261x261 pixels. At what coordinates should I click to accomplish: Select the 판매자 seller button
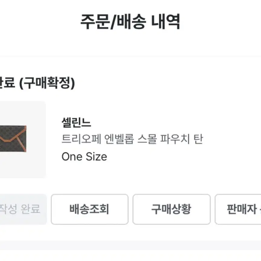238,209
